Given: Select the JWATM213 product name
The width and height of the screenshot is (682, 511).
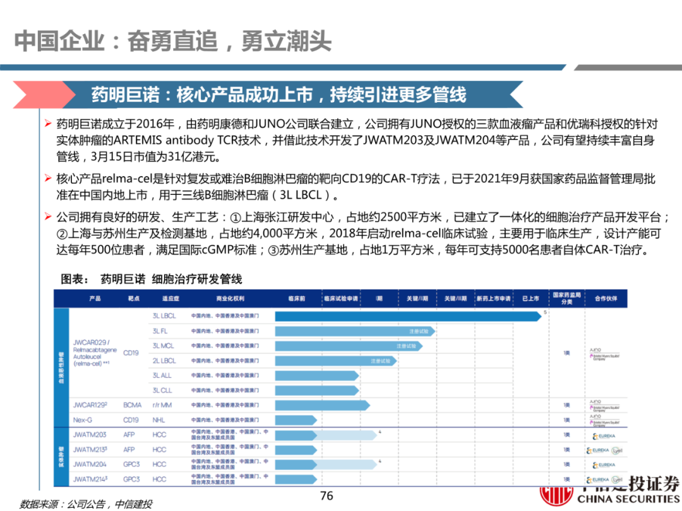Looking at the screenshot, I should [x=90, y=450].
